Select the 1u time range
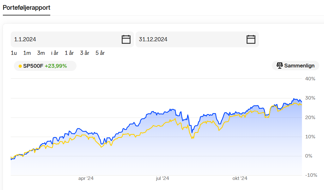This screenshot has height=190, width=324. point(14,53)
